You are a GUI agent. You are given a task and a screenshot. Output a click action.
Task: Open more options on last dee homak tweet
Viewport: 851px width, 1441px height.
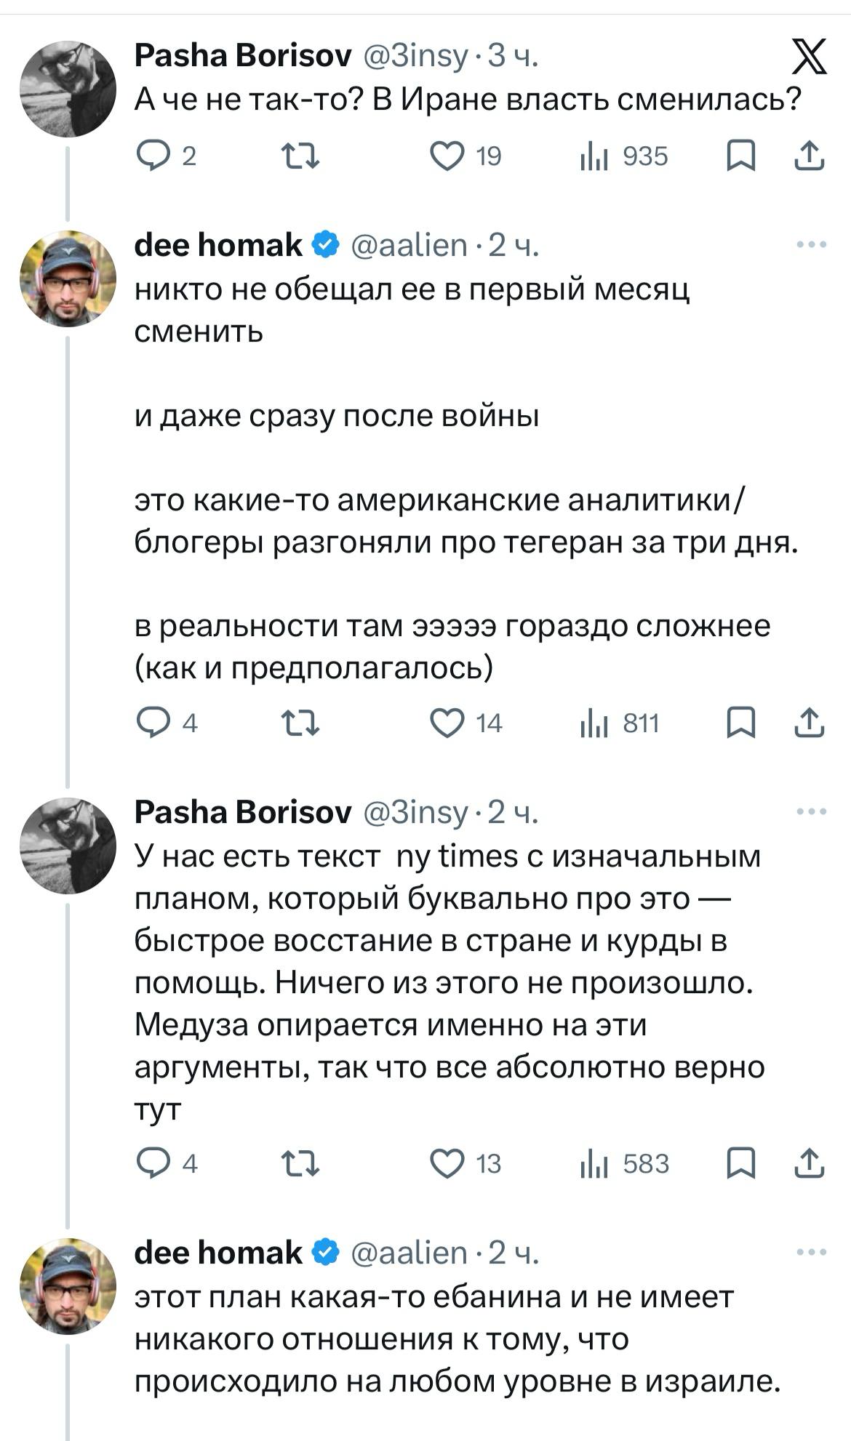point(811,1252)
